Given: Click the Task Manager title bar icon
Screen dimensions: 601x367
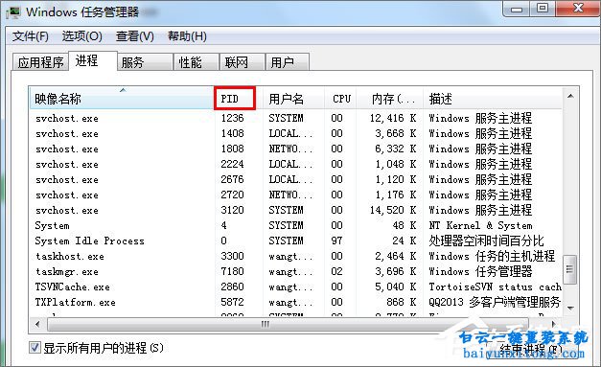Looking at the screenshot, I should 13,12.
